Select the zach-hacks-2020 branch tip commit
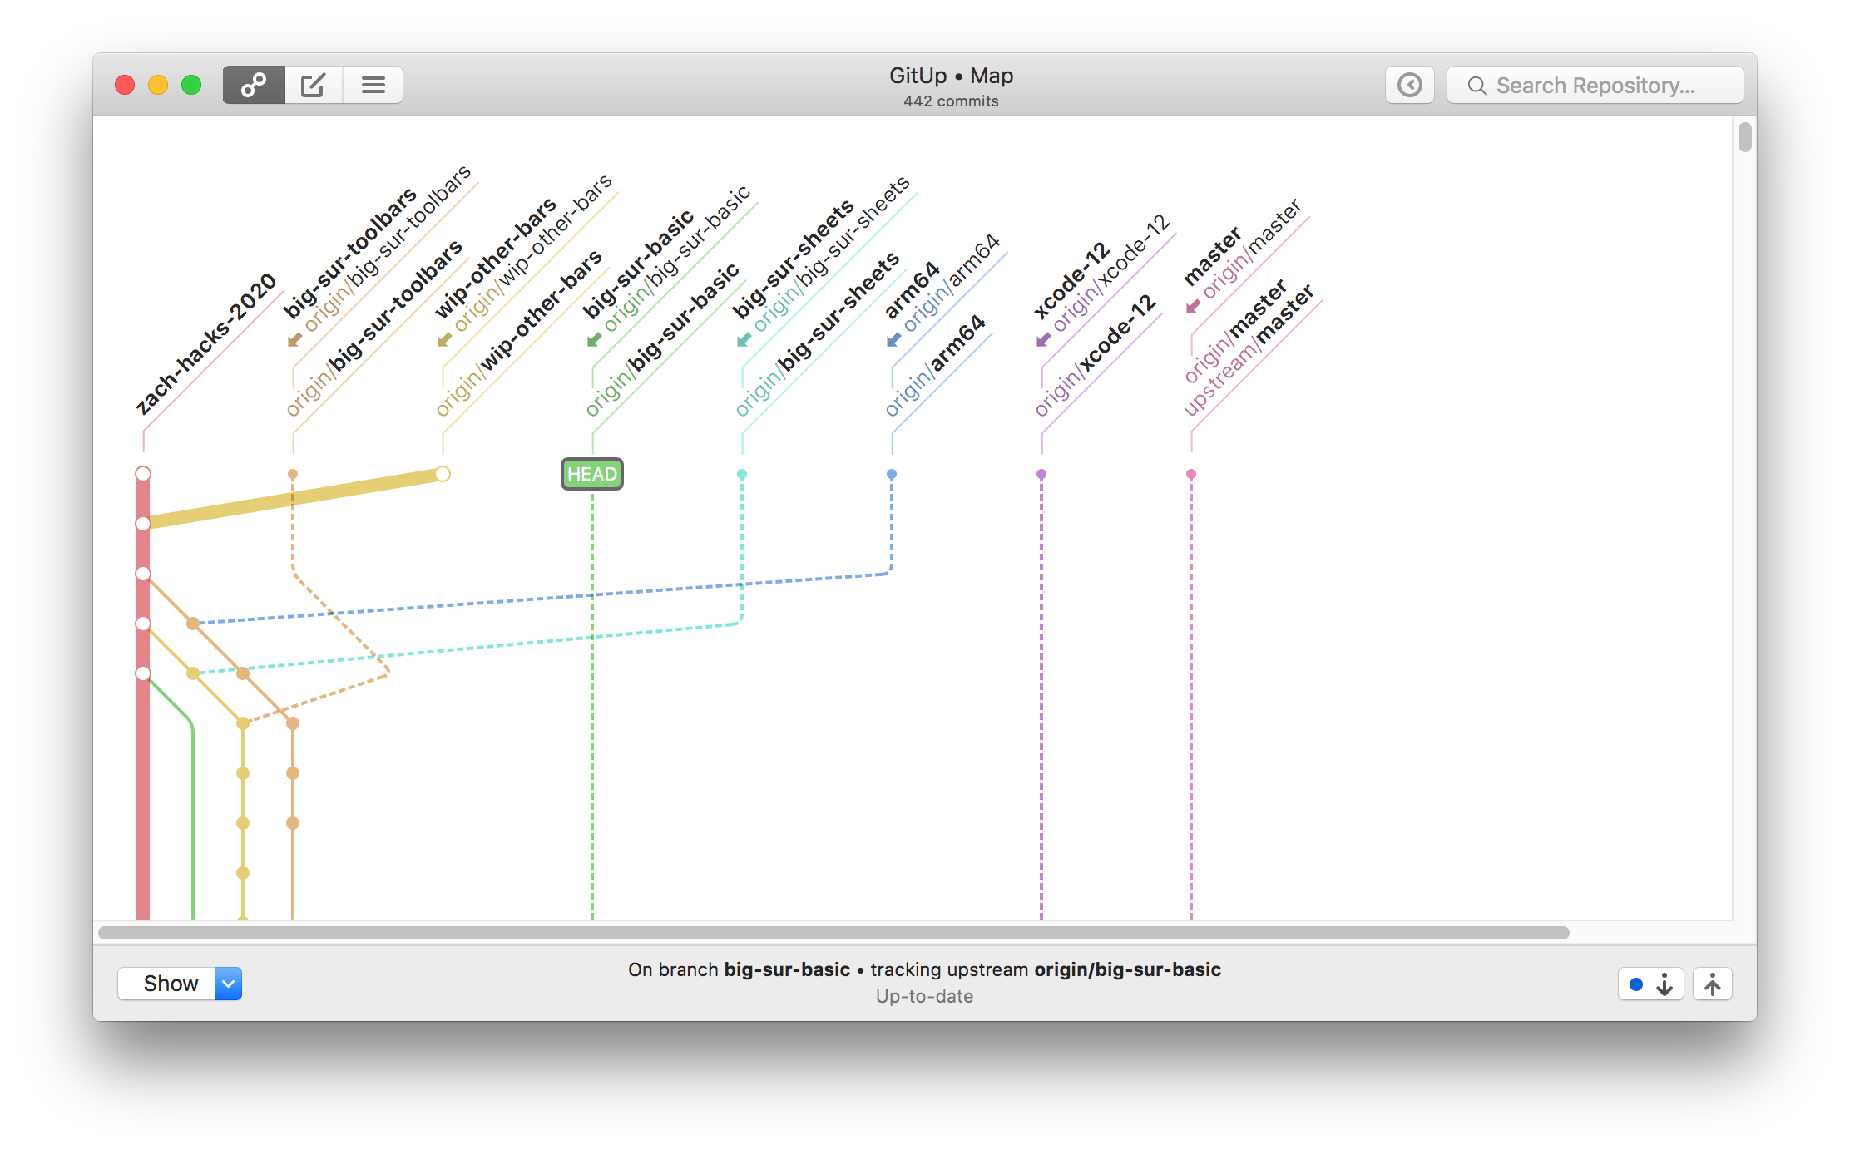 coord(143,474)
